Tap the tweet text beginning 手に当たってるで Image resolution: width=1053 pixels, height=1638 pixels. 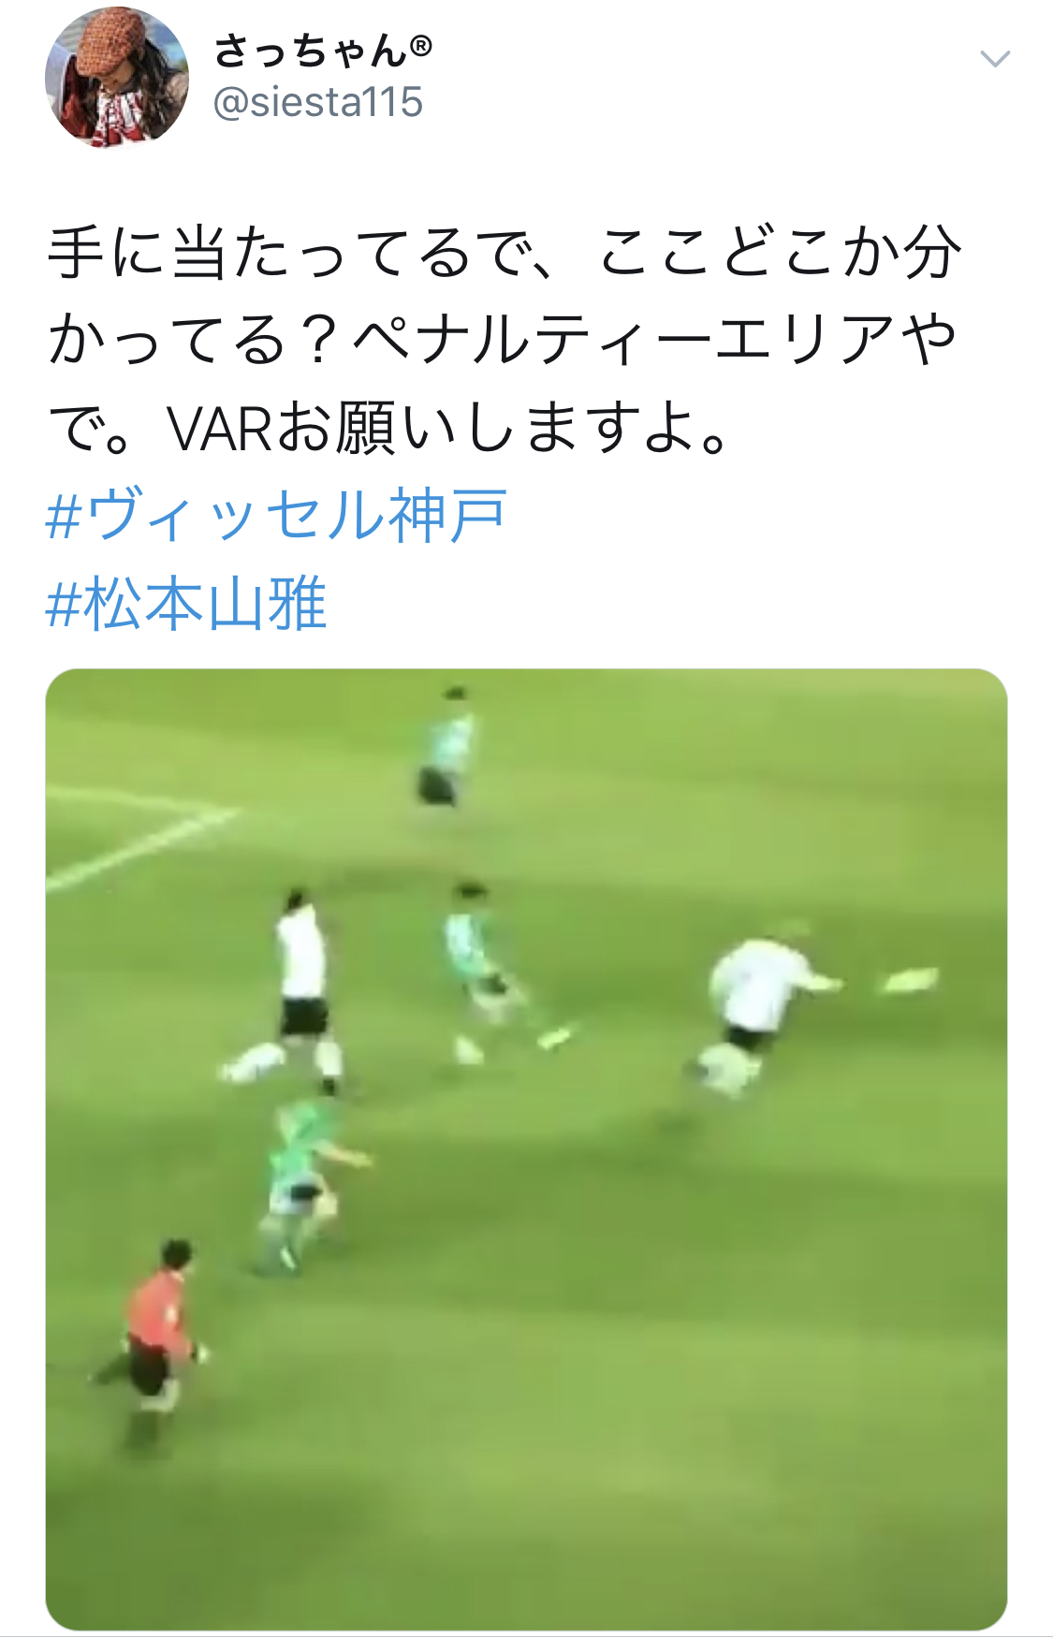click(x=504, y=339)
